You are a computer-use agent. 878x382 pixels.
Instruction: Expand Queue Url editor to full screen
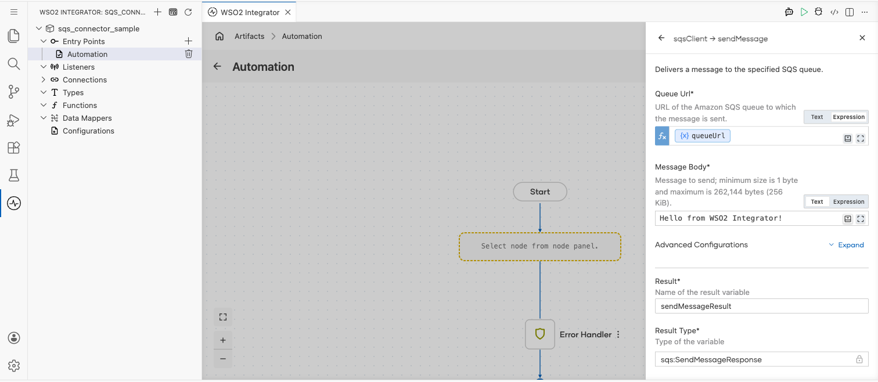coord(861,138)
